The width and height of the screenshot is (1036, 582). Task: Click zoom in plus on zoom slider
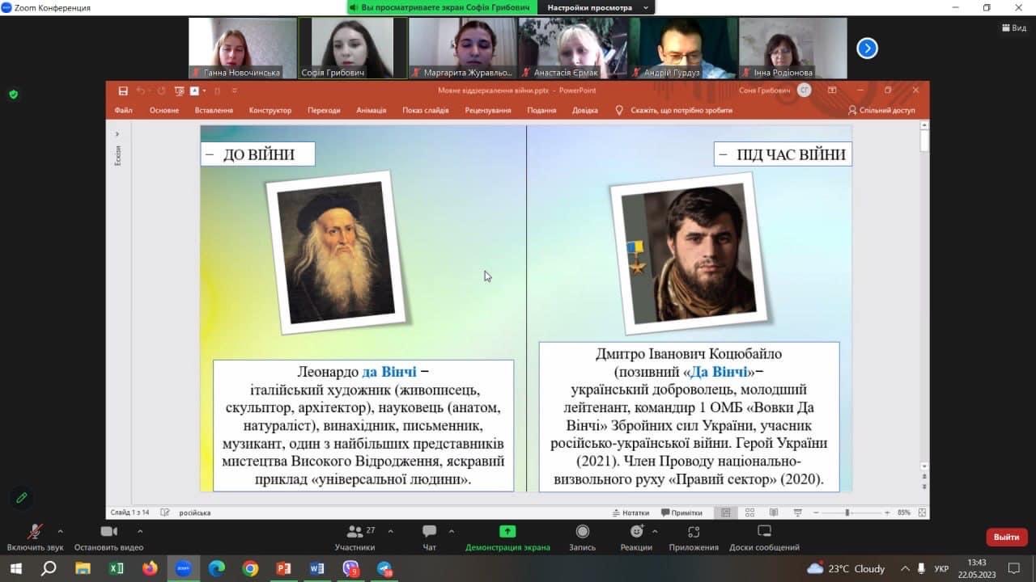coord(887,512)
